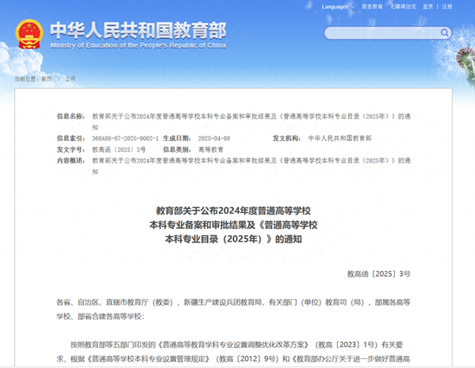Image resolution: width=475 pixels, height=368 pixels.
Task: Click the 信息名称 label
Action: click(x=71, y=116)
